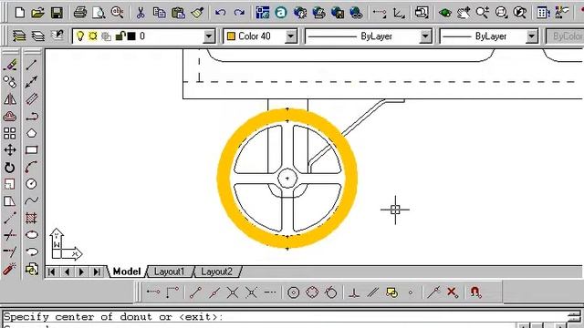
Task: Select the Extend tool
Action: [x=10, y=251]
